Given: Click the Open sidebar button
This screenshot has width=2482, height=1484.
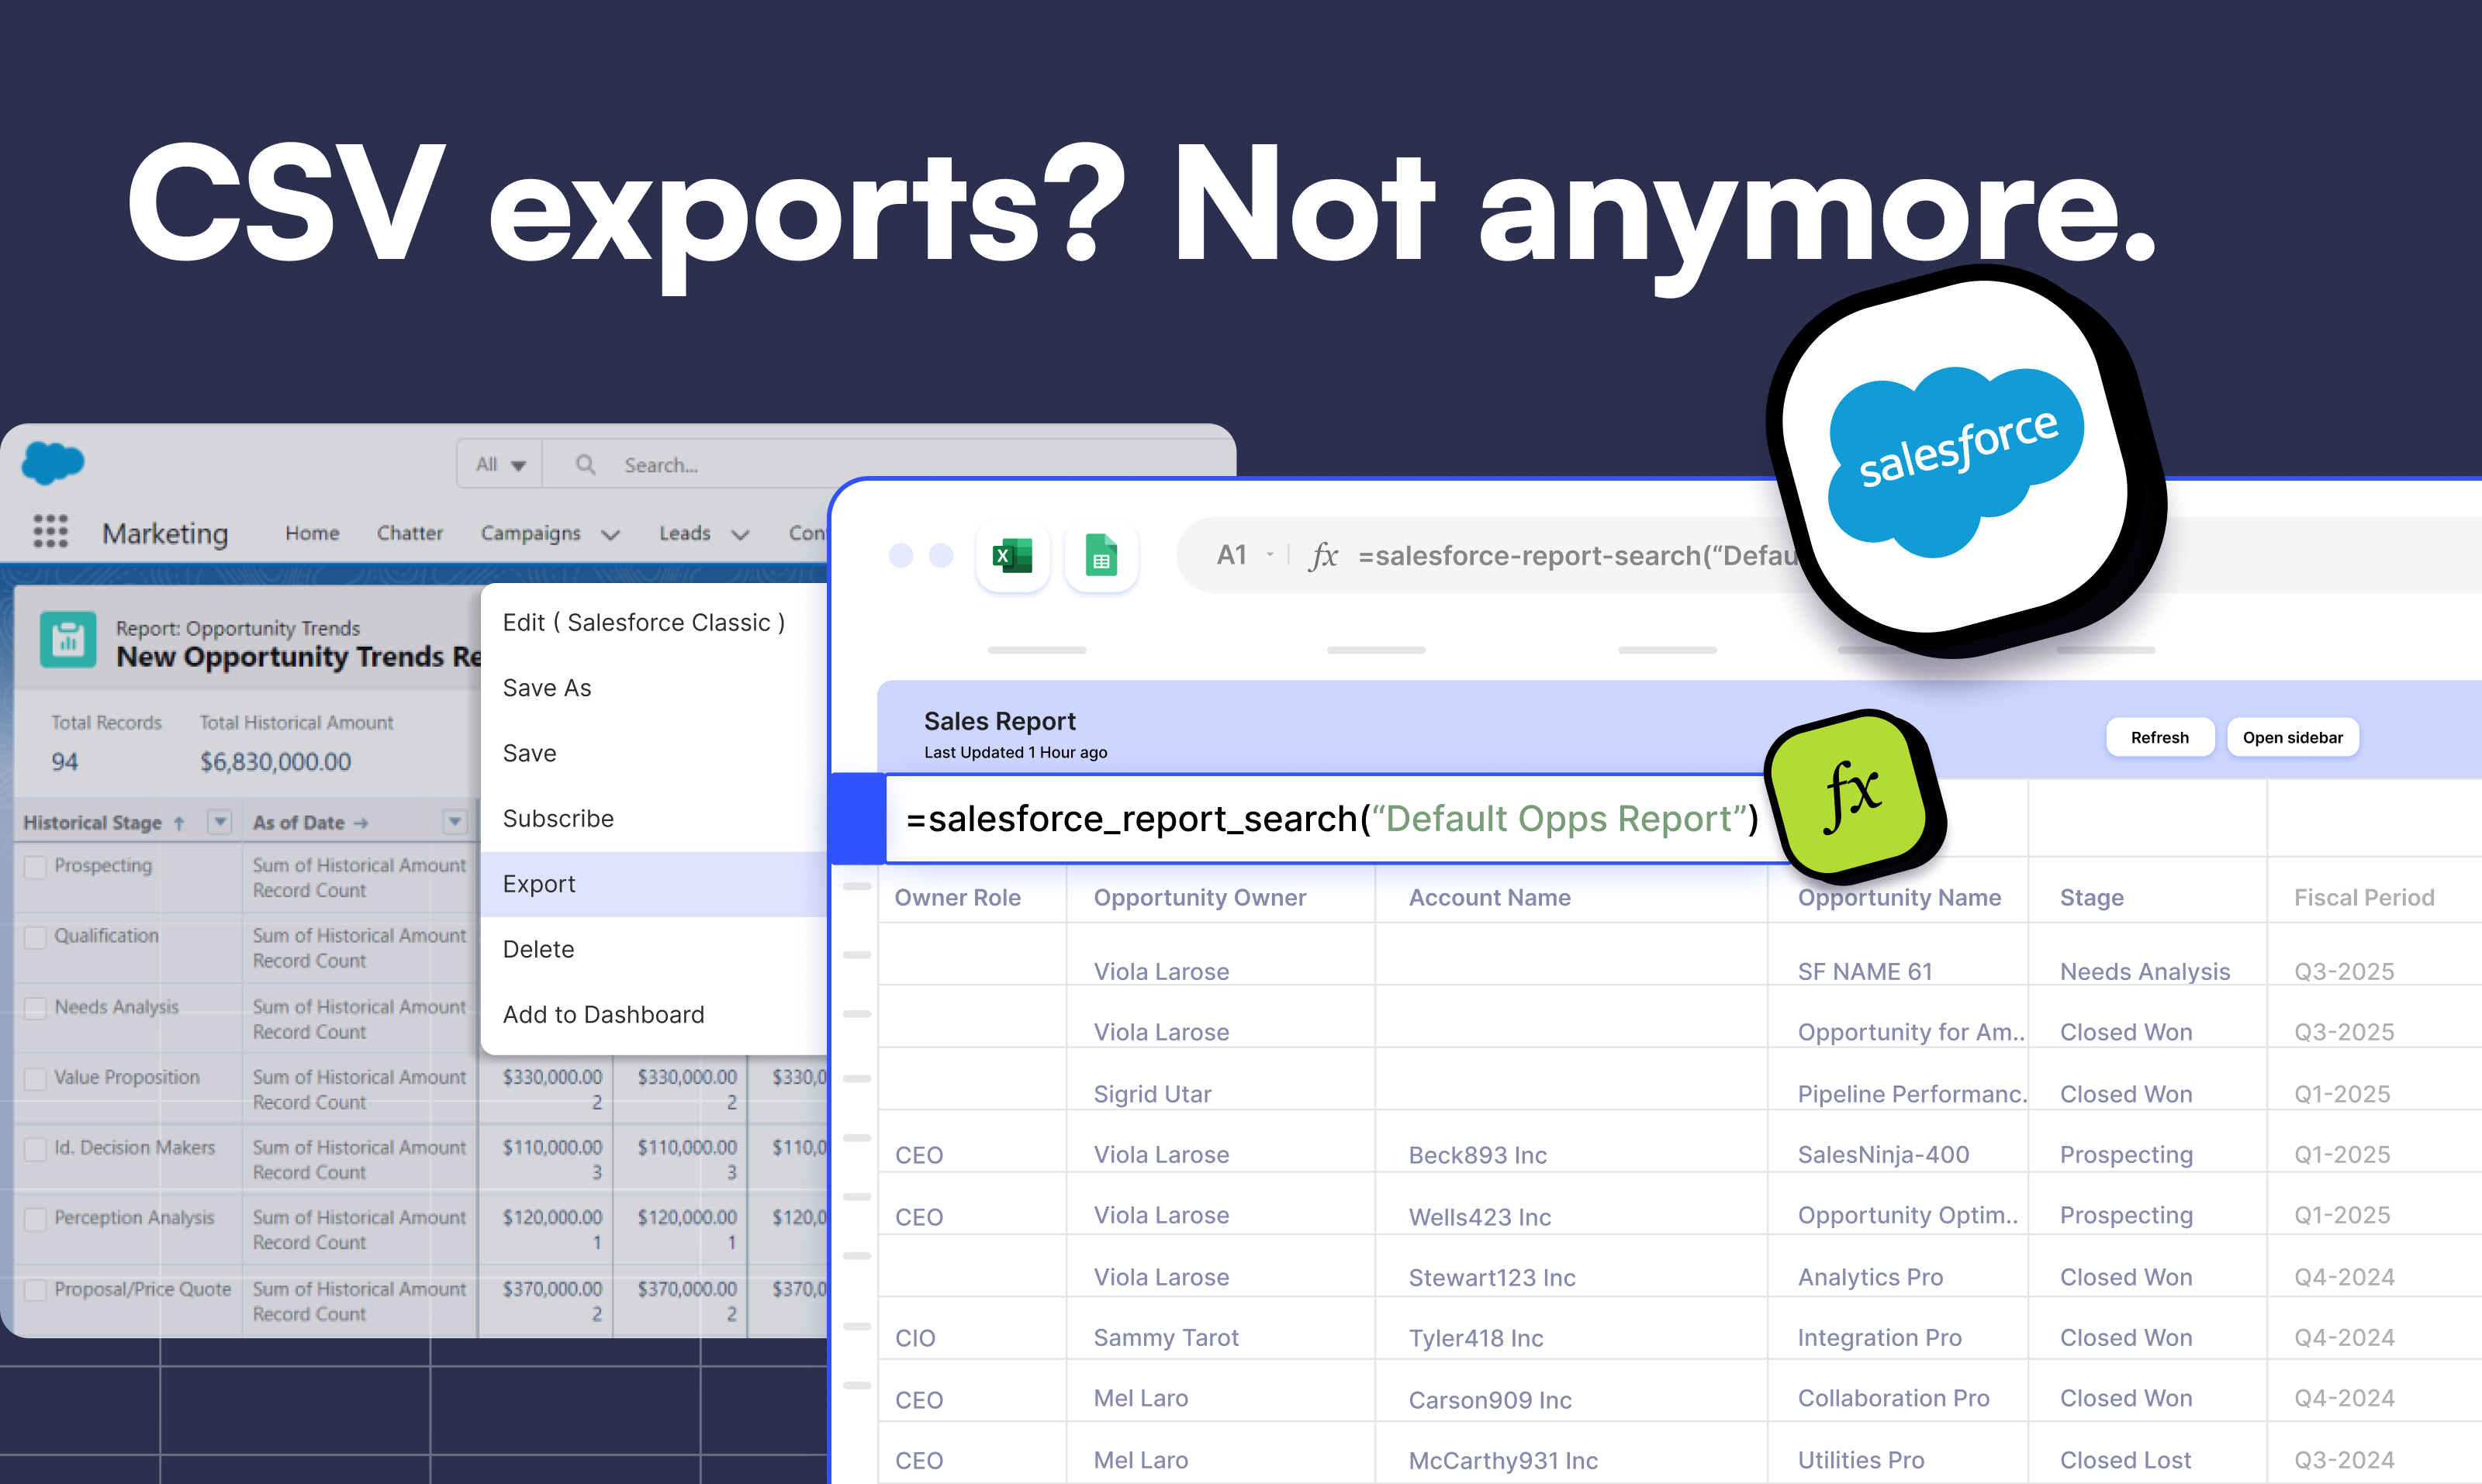Looking at the screenshot, I should click(2292, 737).
